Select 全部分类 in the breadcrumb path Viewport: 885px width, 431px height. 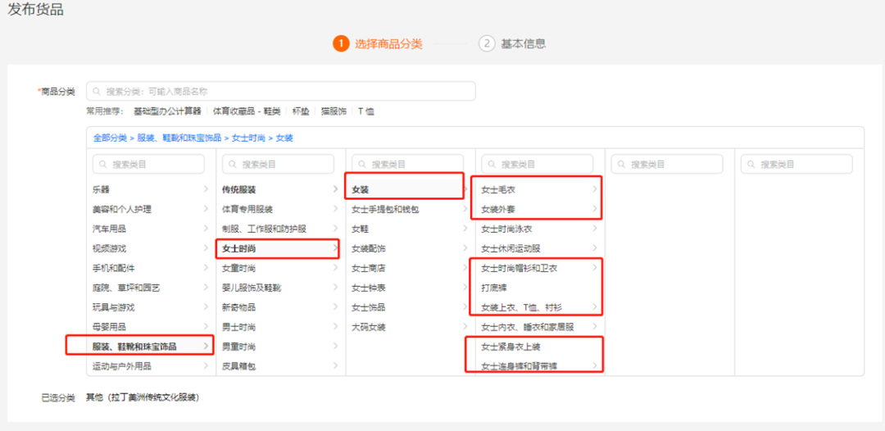110,138
